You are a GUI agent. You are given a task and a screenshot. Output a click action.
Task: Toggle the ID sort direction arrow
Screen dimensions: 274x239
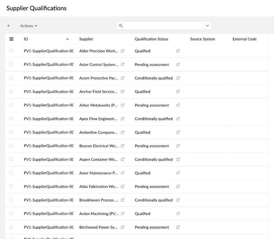coord(68,39)
